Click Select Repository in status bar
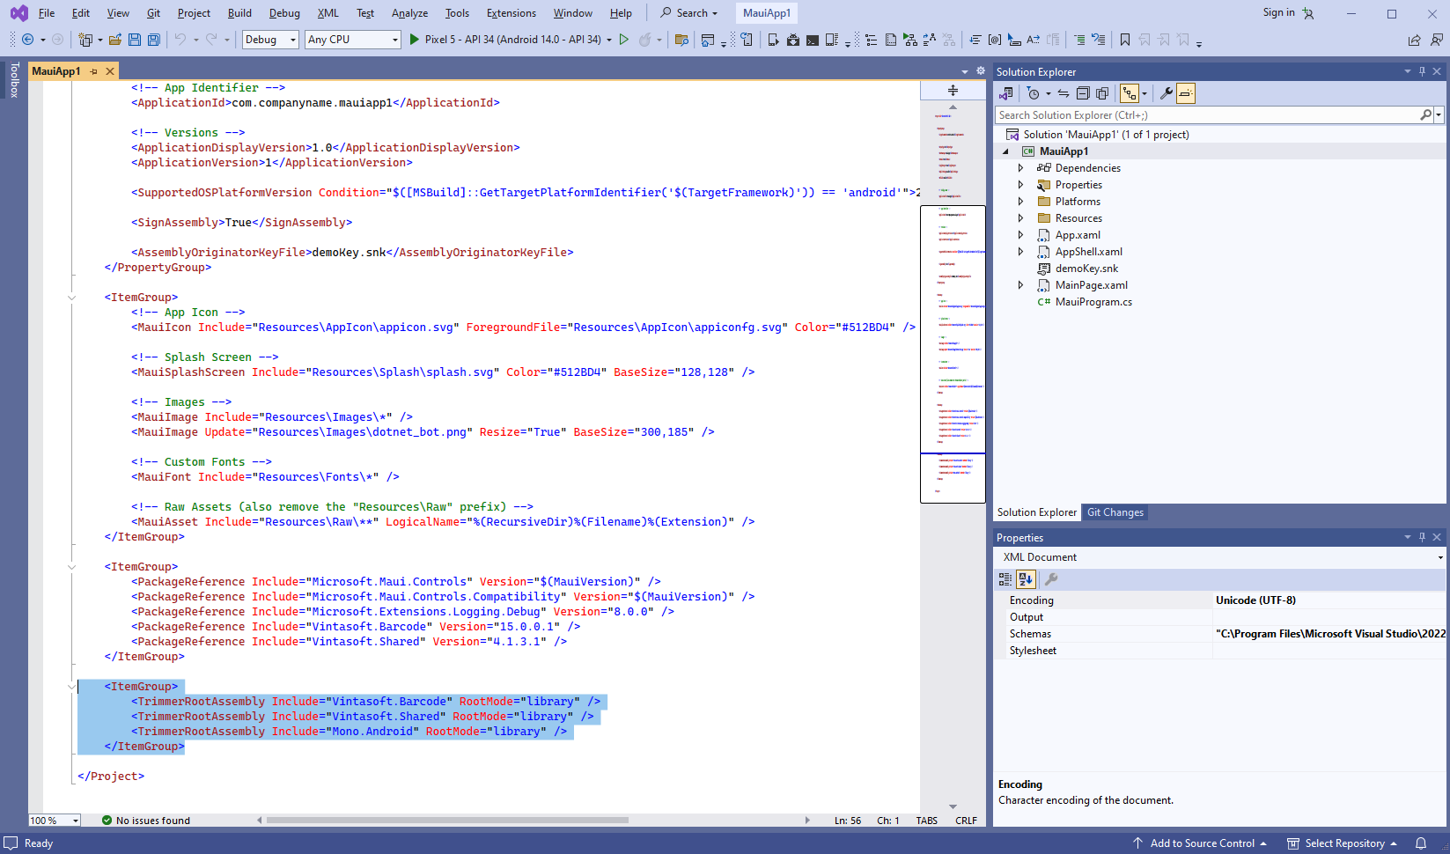 [1344, 843]
